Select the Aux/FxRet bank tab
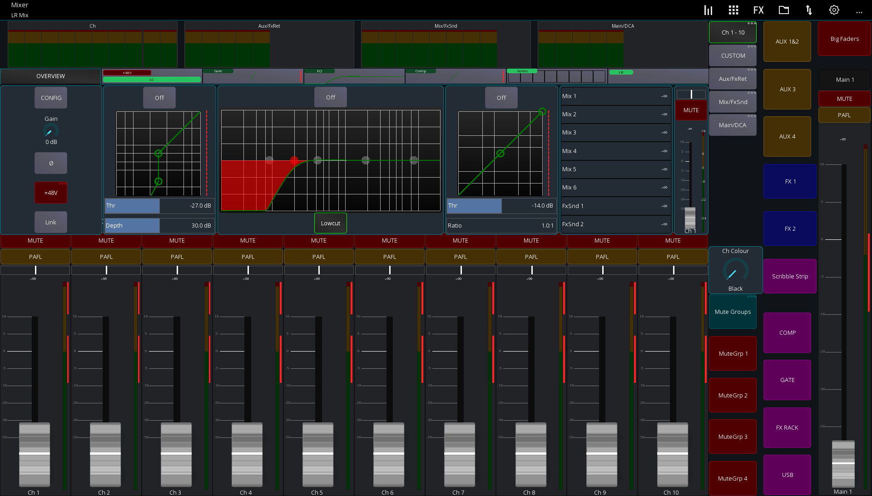 [x=732, y=78]
